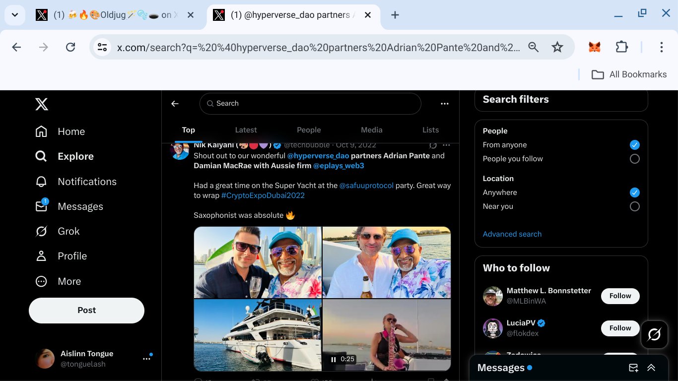Follow Matthew L. Bonnstetter
678x381 pixels.
(620, 296)
